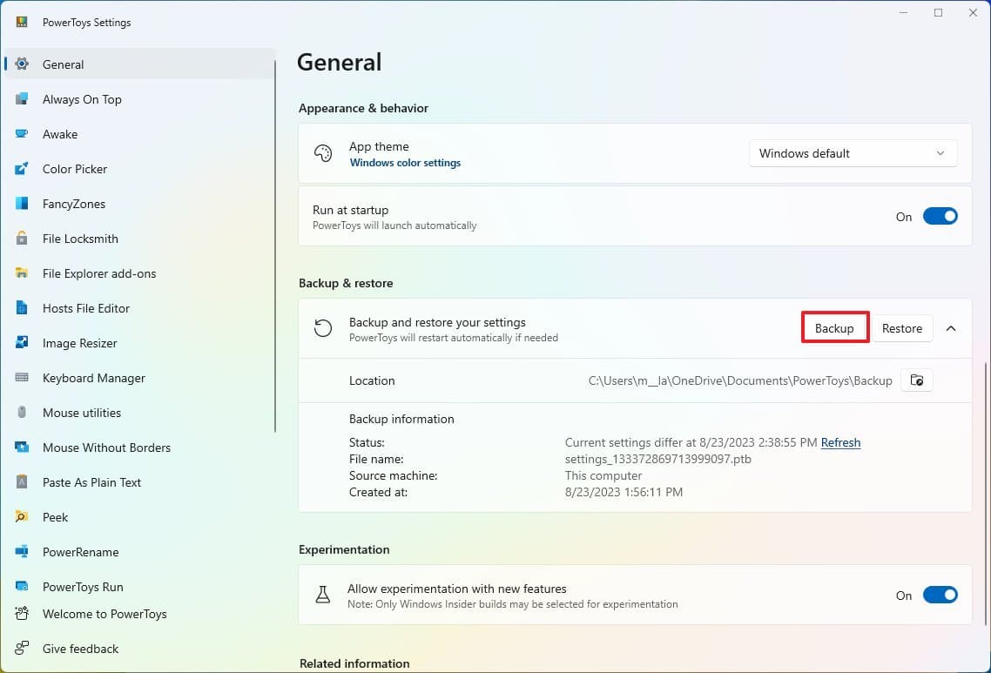
Task: Open File Locksmith via its padlock icon
Action: (x=22, y=239)
